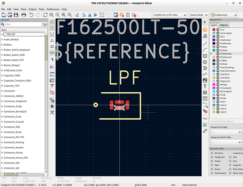Switch units to millimeters
The height and width of the screenshot is (187, 243).
[52, 53]
